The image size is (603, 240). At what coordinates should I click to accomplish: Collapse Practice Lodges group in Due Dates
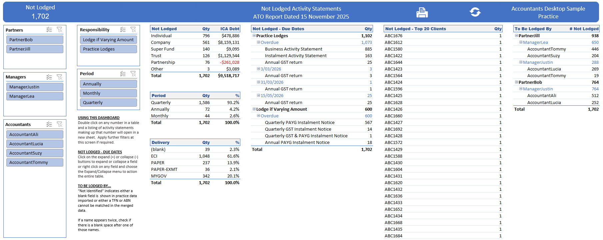pos(254,36)
